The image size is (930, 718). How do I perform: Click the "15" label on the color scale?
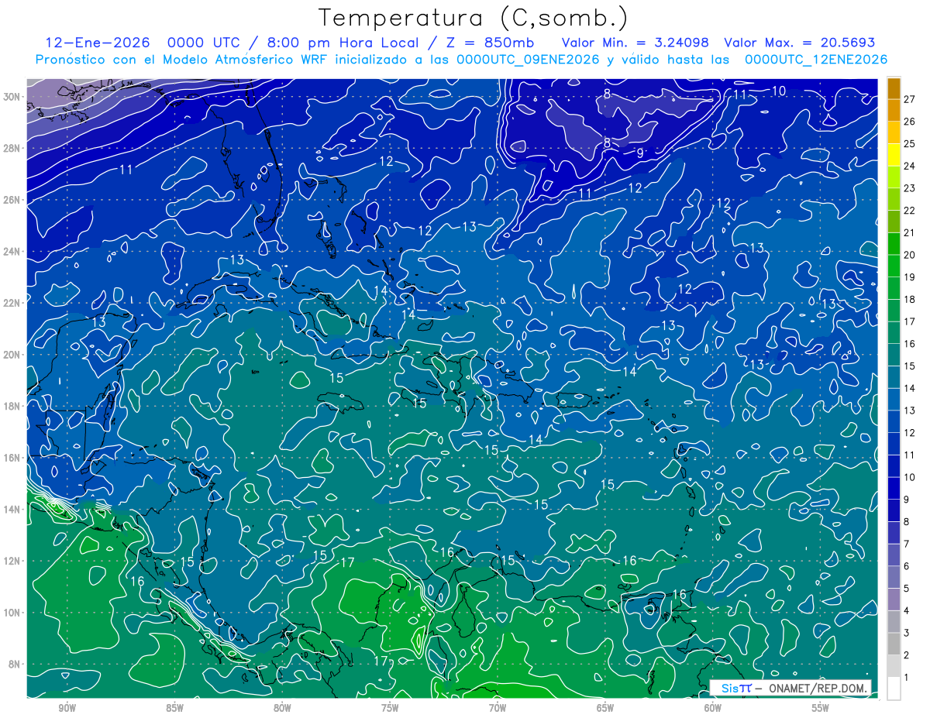(x=909, y=366)
